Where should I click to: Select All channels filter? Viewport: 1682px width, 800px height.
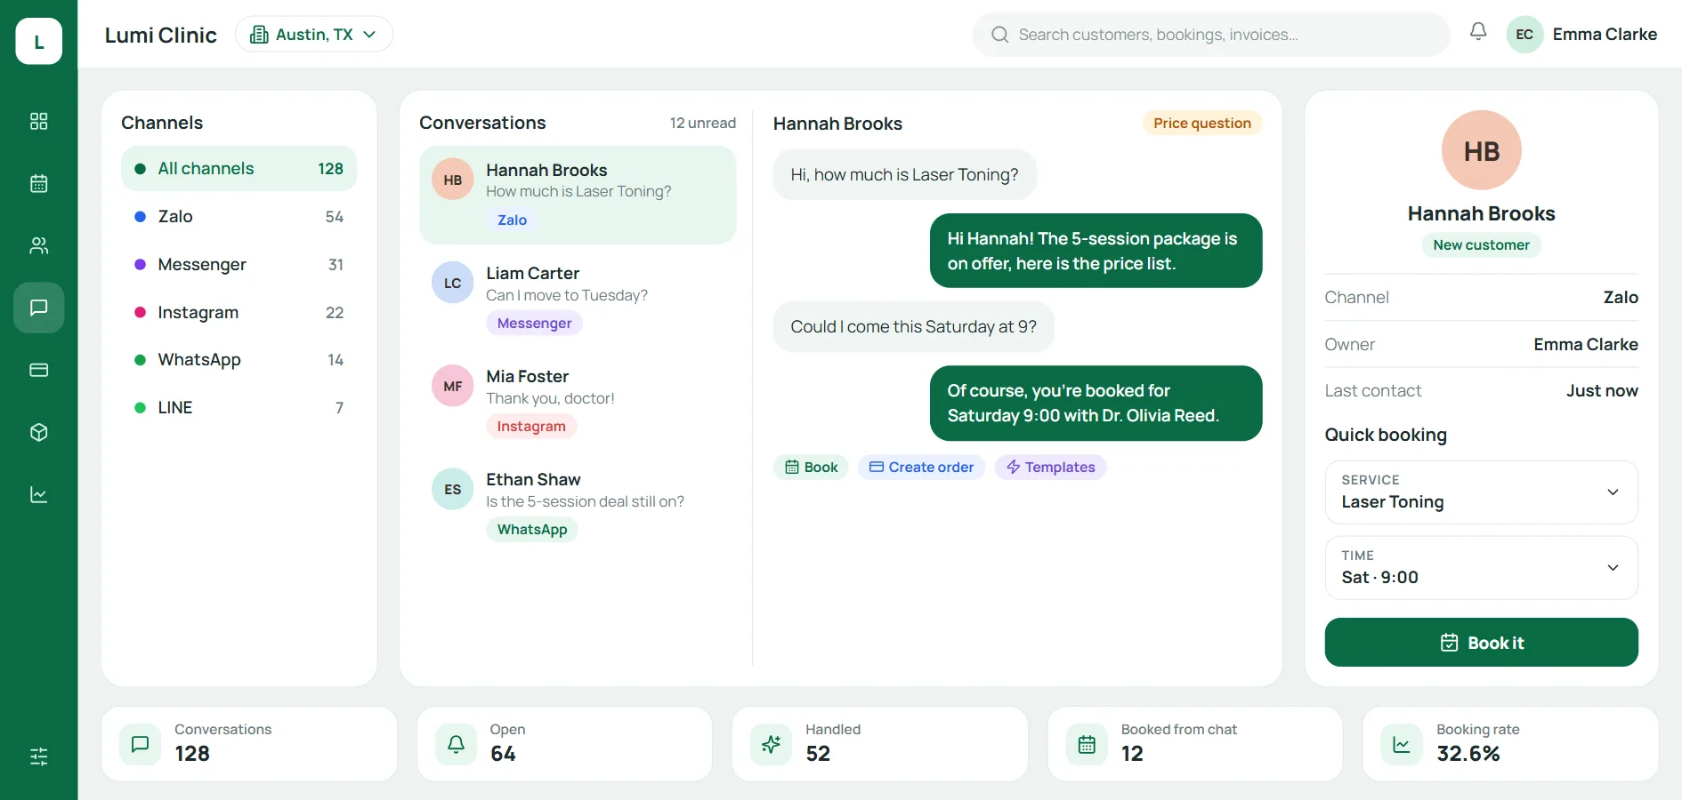[x=239, y=169]
